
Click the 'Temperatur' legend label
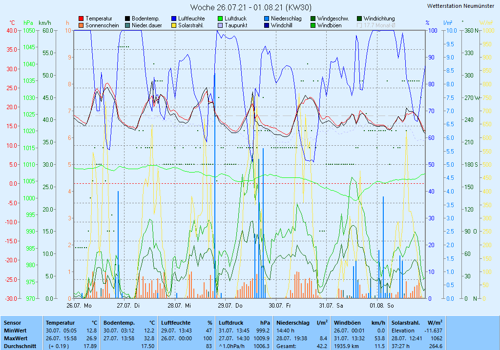click(x=99, y=19)
